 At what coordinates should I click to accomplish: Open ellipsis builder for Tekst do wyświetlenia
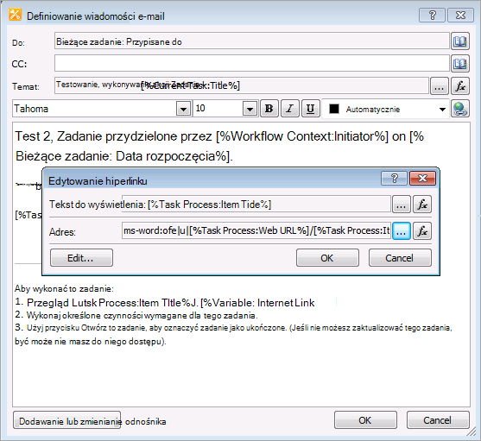[402, 205]
